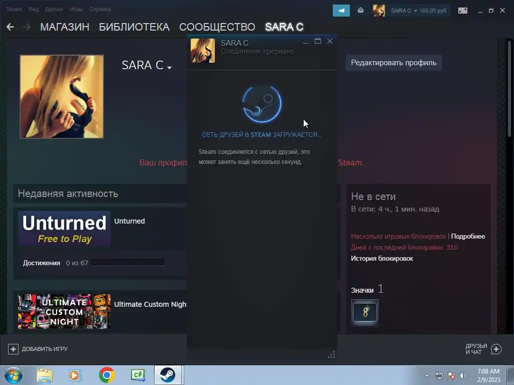Open Ultimate Custom Night banner image

pos(64,311)
